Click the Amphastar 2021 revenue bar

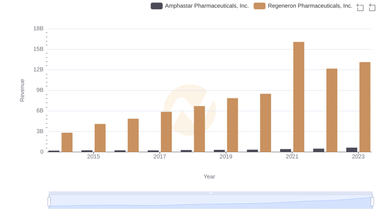(285, 150)
